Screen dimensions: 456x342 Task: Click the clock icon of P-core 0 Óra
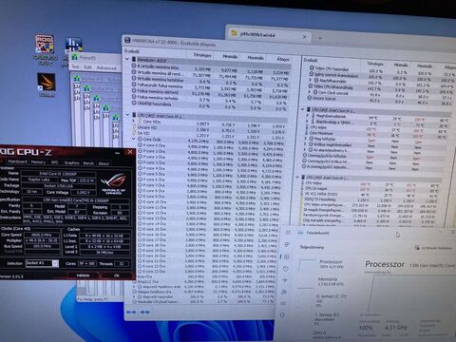pos(140,145)
